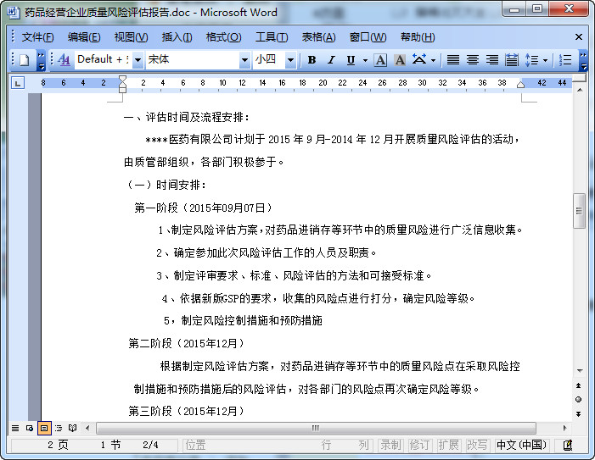
Task: Apply Character Shading icon
Action: [400, 60]
